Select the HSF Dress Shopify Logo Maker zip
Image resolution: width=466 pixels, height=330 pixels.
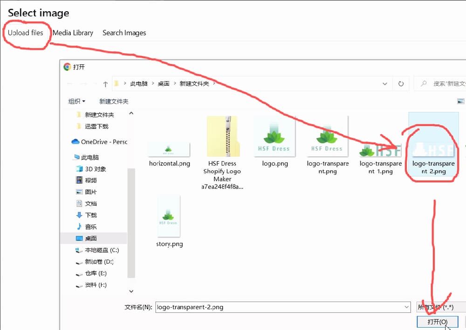pyautogui.click(x=222, y=153)
